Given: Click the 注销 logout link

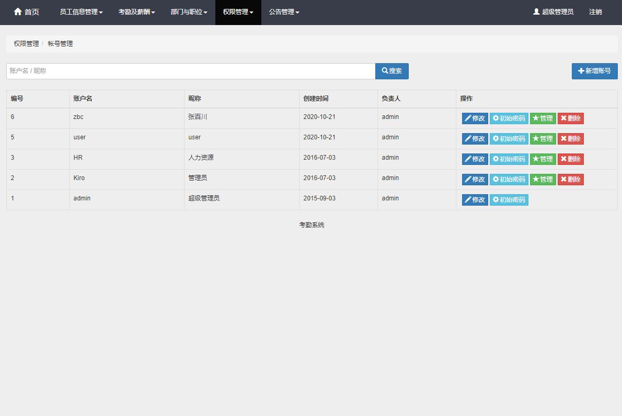Looking at the screenshot, I should (x=595, y=12).
